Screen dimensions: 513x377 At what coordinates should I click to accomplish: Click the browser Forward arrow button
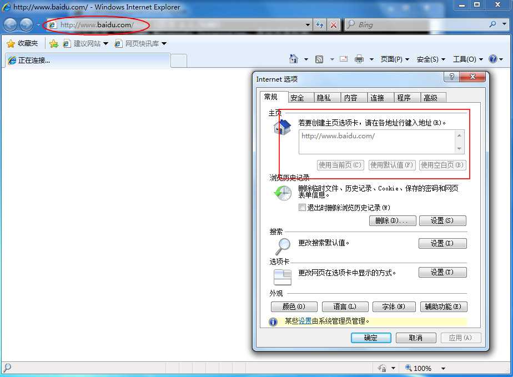[x=27, y=24]
